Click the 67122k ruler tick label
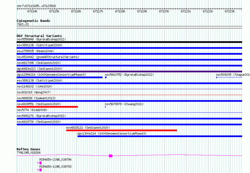 pos(208,11)
